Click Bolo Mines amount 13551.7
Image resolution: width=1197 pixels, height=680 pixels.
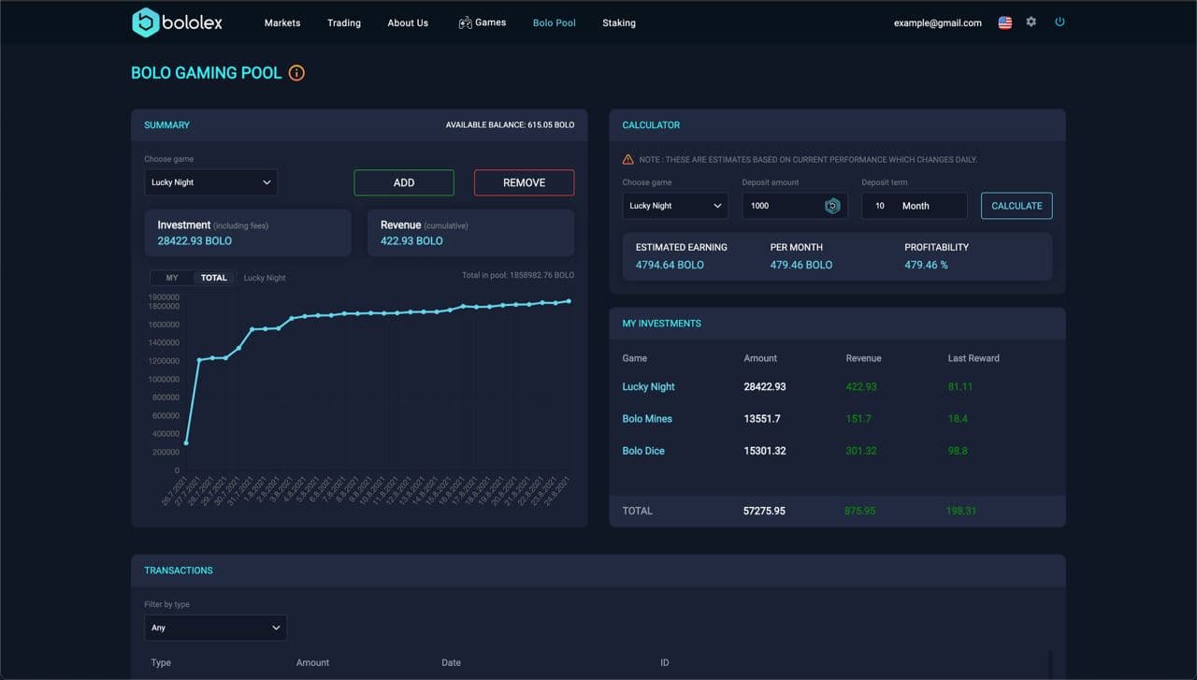click(762, 418)
